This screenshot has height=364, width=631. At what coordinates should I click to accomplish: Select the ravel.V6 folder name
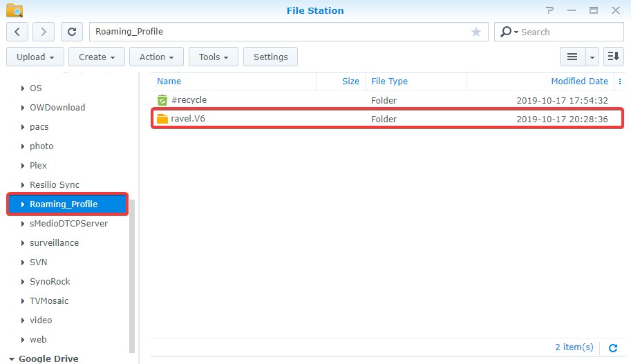pyautogui.click(x=188, y=119)
